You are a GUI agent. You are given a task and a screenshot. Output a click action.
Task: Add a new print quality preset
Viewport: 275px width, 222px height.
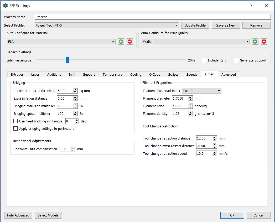[x=255, y=42]
